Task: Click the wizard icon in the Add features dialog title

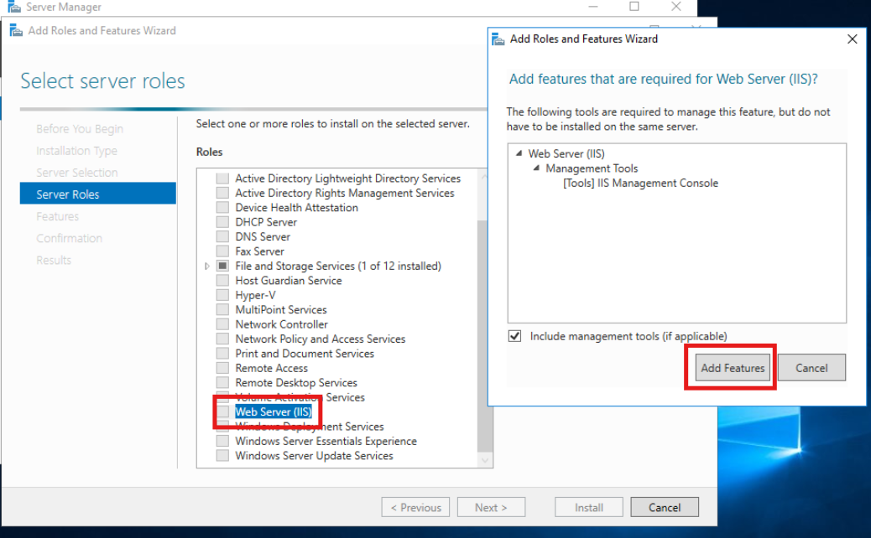Action: pos(498,39)
